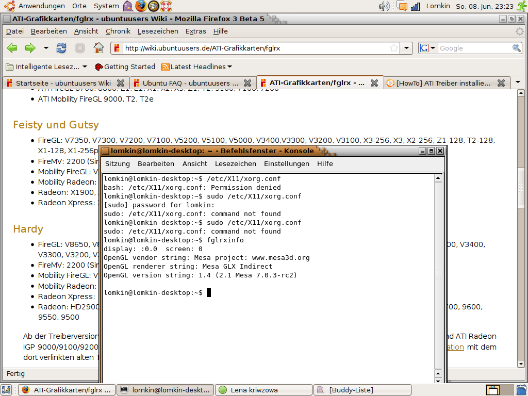Open the Google search engine selector
Viewport: 528px width, 396px height.
(x=427, y=48)
